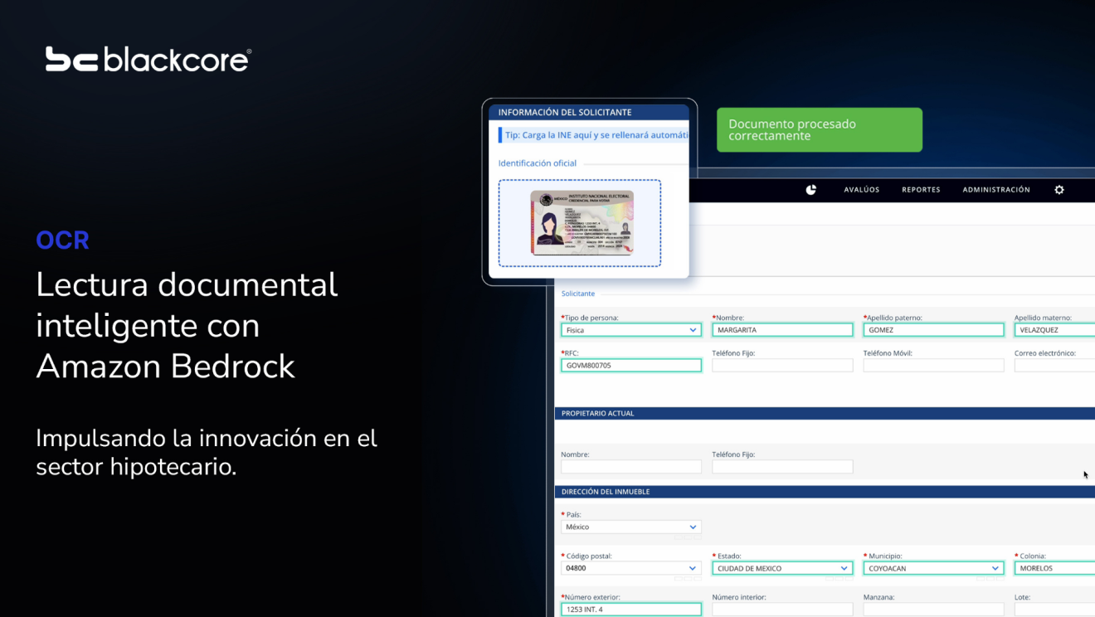This screenshot has width=1095, height=617.
Task: Open the pie chart dashboard icon
Action: click(x=811, y=190)
